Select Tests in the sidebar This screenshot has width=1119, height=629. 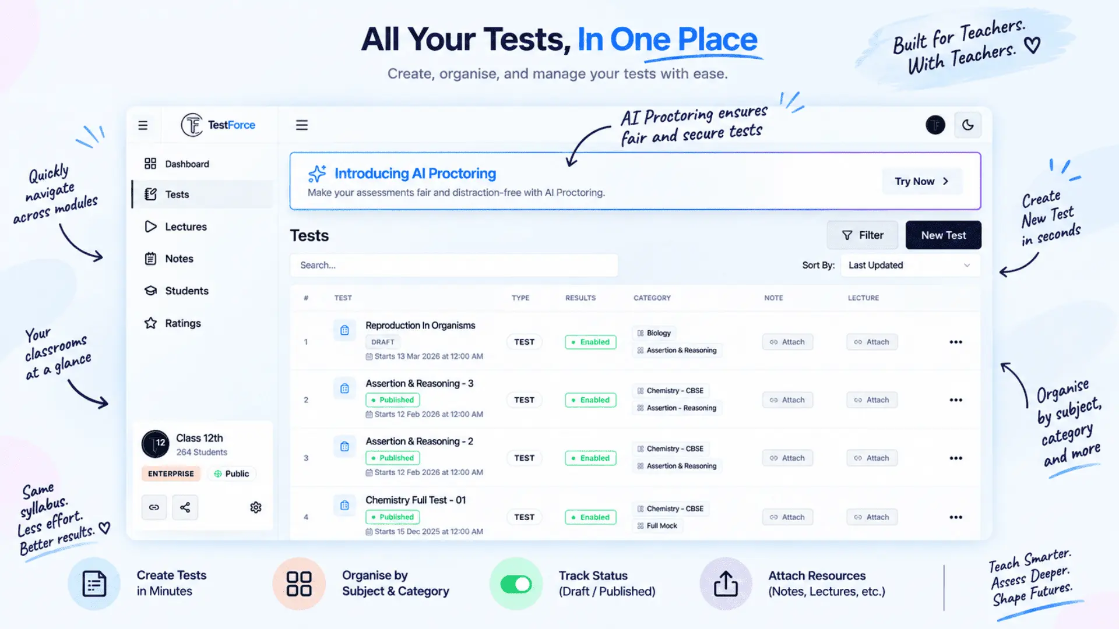202,195
